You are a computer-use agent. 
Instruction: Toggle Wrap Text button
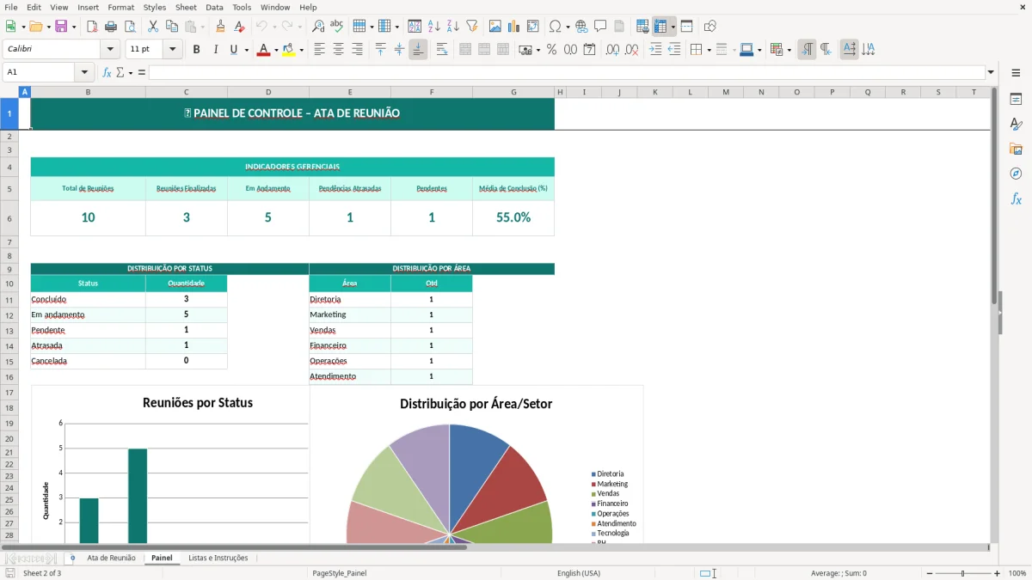[442, 50]
